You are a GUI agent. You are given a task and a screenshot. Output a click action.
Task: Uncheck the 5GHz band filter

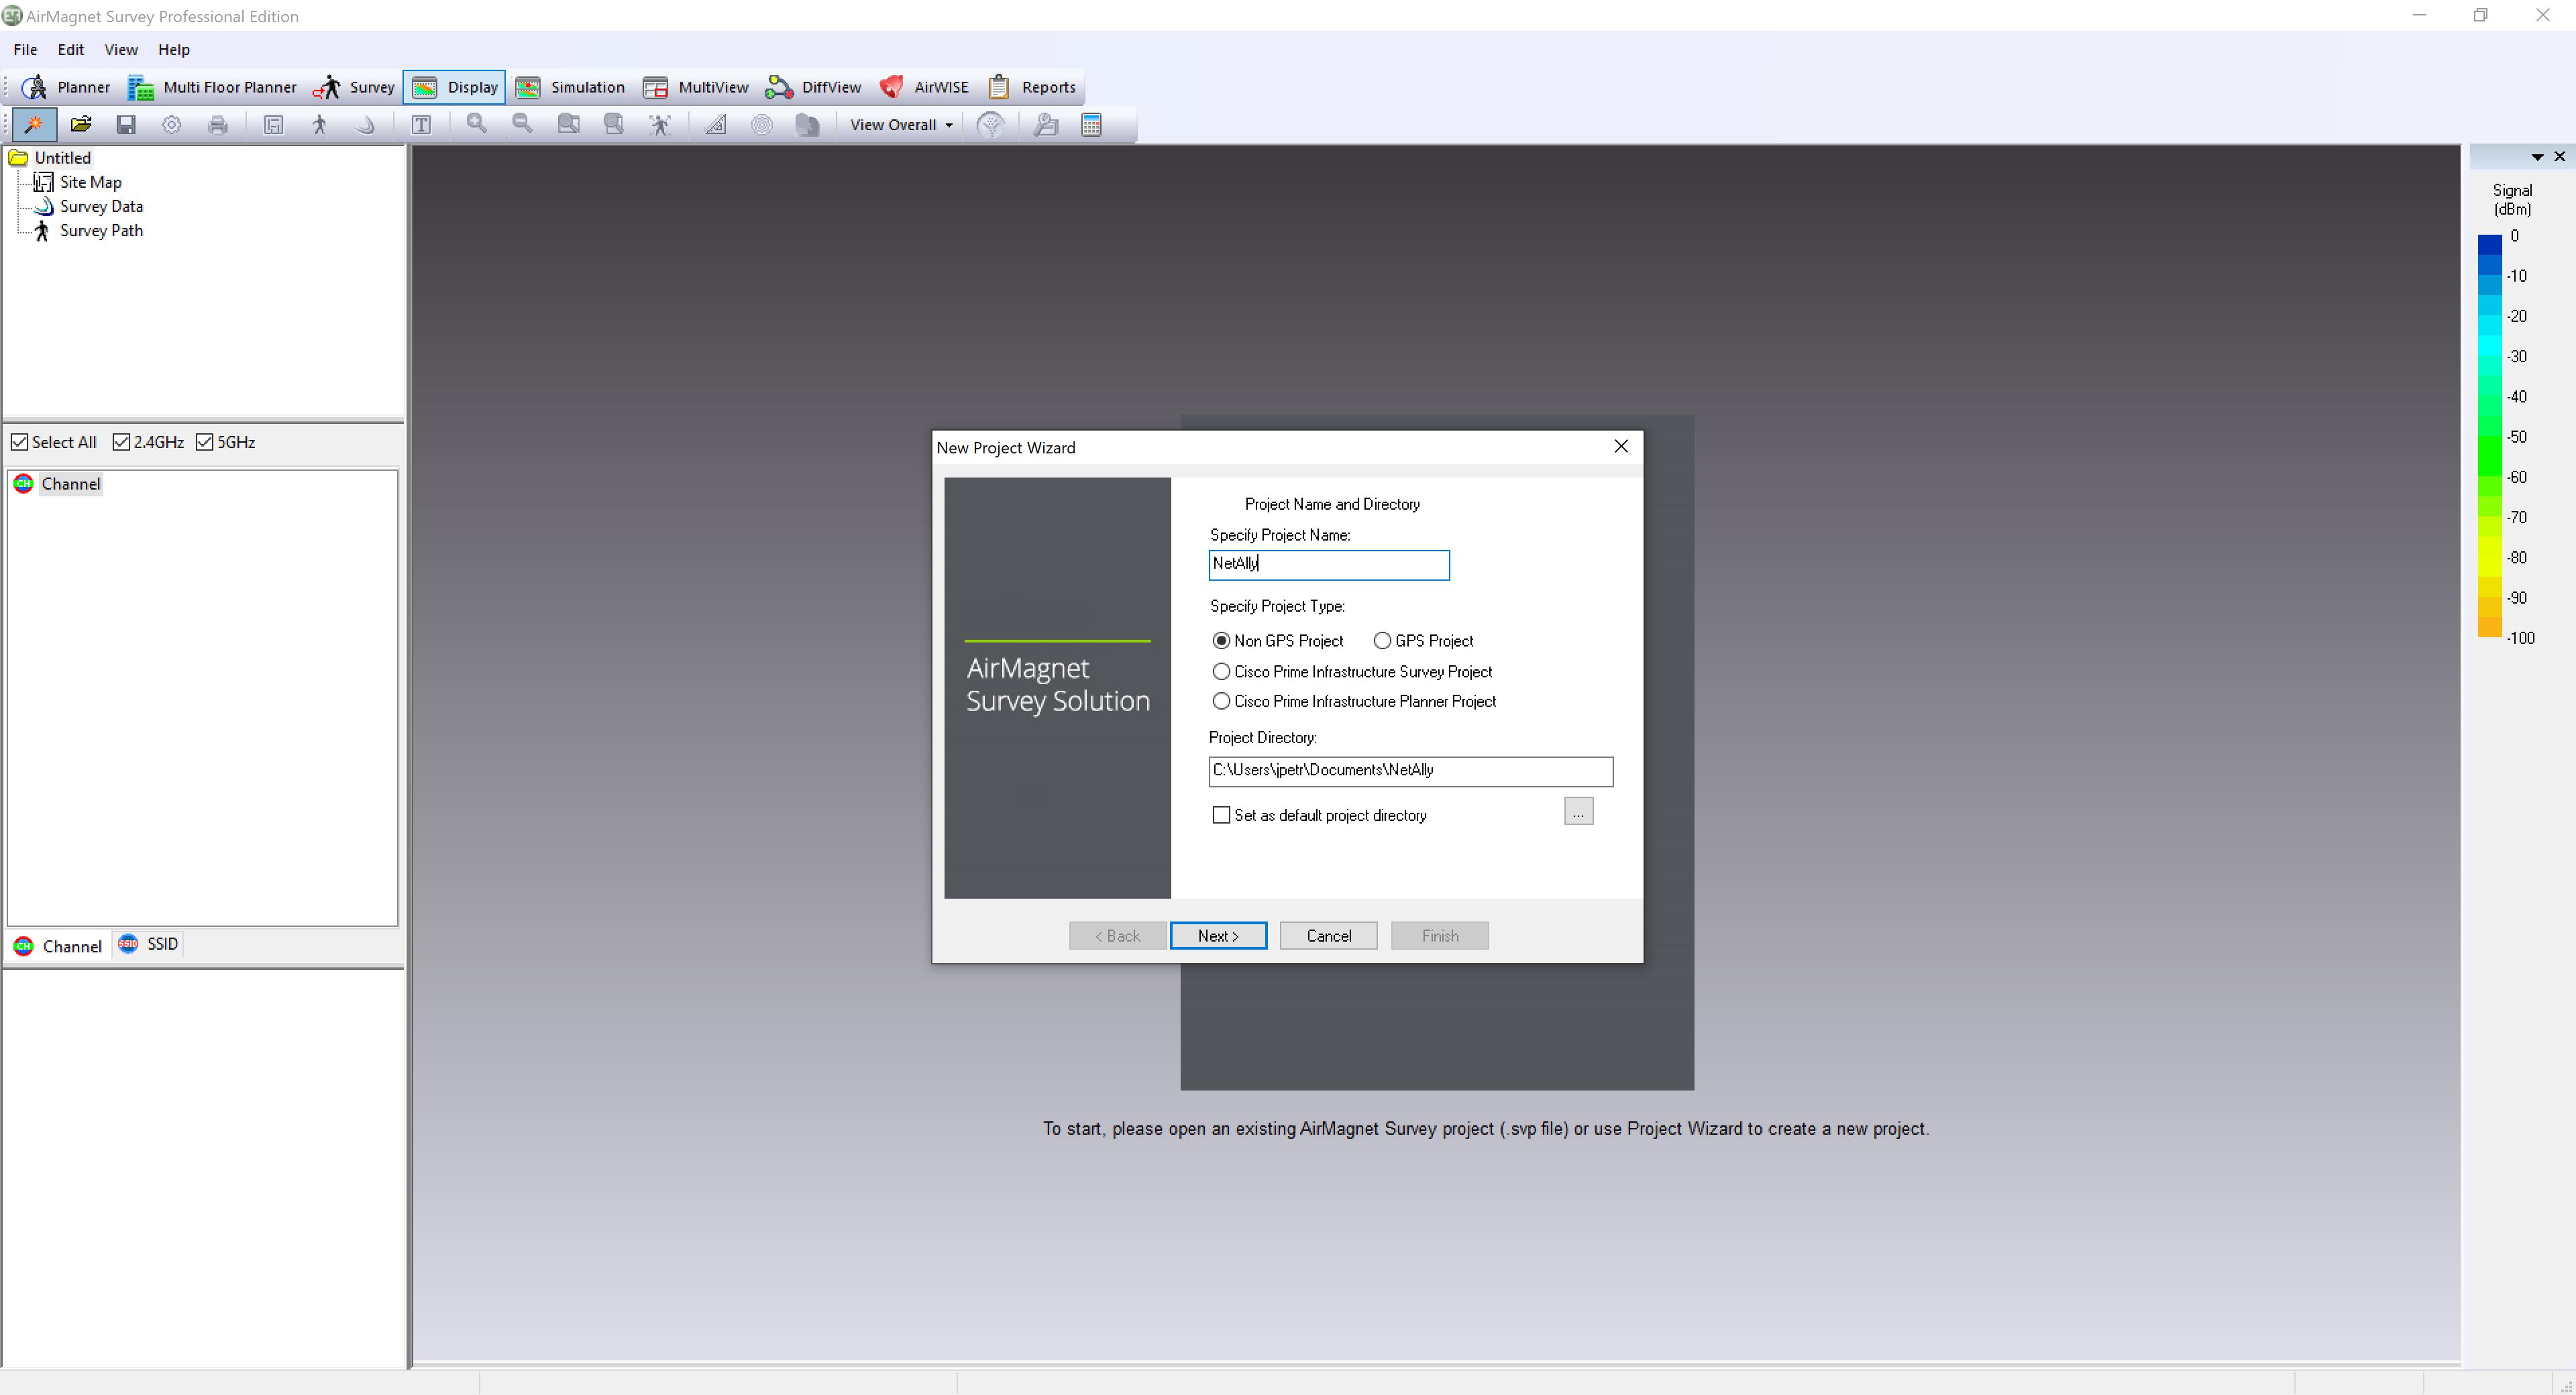[x=206, y=441]
